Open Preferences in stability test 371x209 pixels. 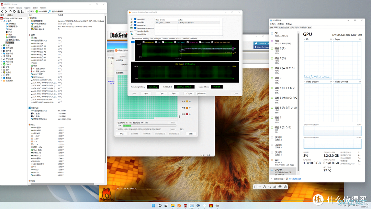(x=201, y=93)
